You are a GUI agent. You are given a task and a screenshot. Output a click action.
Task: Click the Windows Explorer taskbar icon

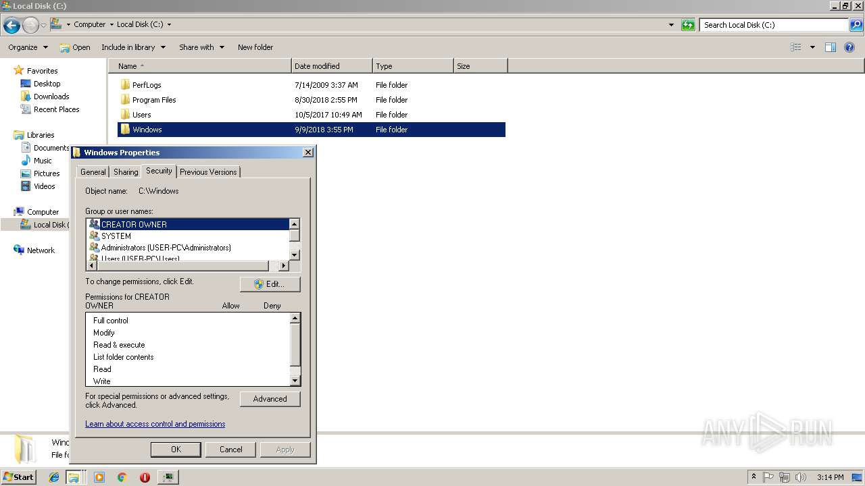point(74,477)
